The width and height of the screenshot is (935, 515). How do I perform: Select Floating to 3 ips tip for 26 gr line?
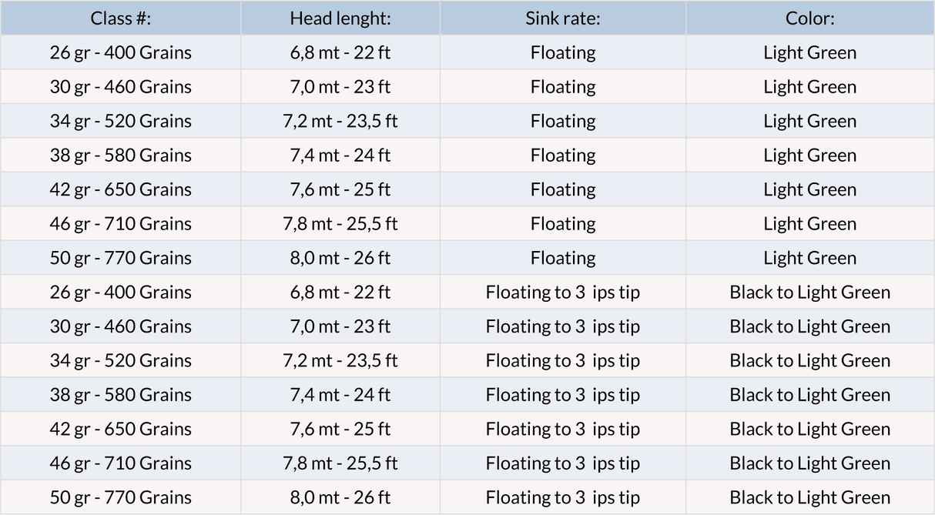(563, 293)
